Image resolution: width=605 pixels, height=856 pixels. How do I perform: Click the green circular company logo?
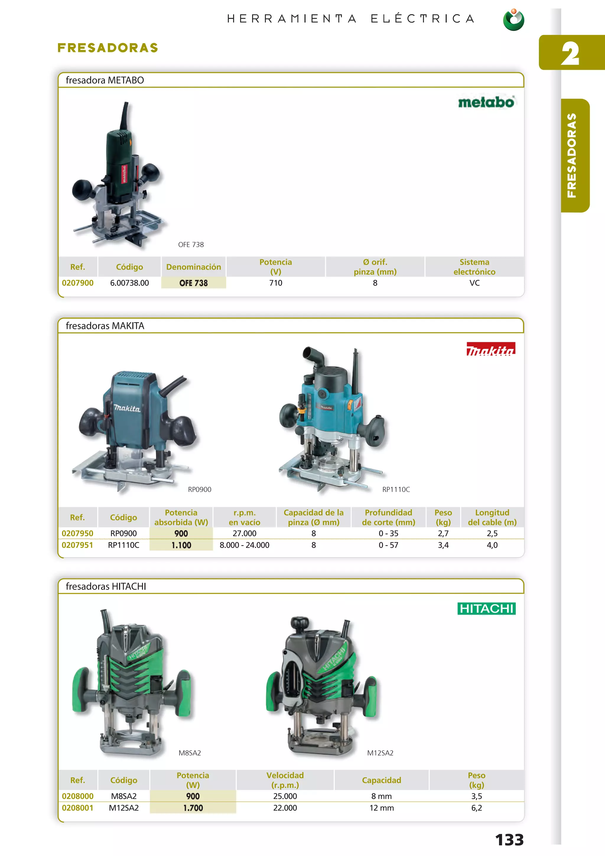point(513,20)
